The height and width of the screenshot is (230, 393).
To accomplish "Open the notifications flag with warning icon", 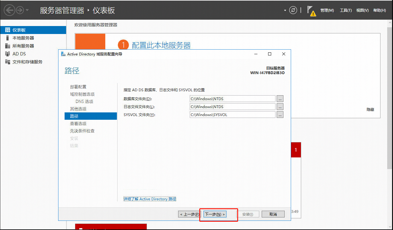I will coord(311,11).
